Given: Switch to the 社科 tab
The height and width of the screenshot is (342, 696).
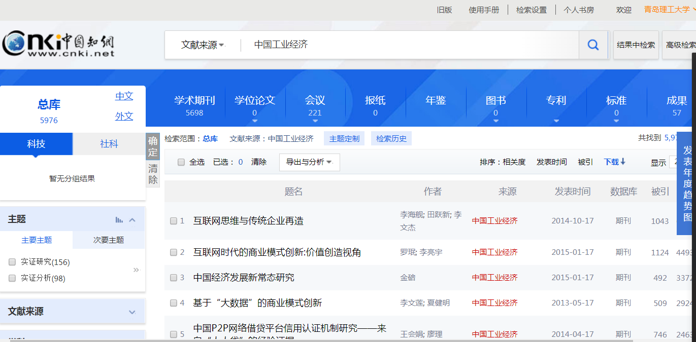Looking at the screenshot, I should pos(109,144).
